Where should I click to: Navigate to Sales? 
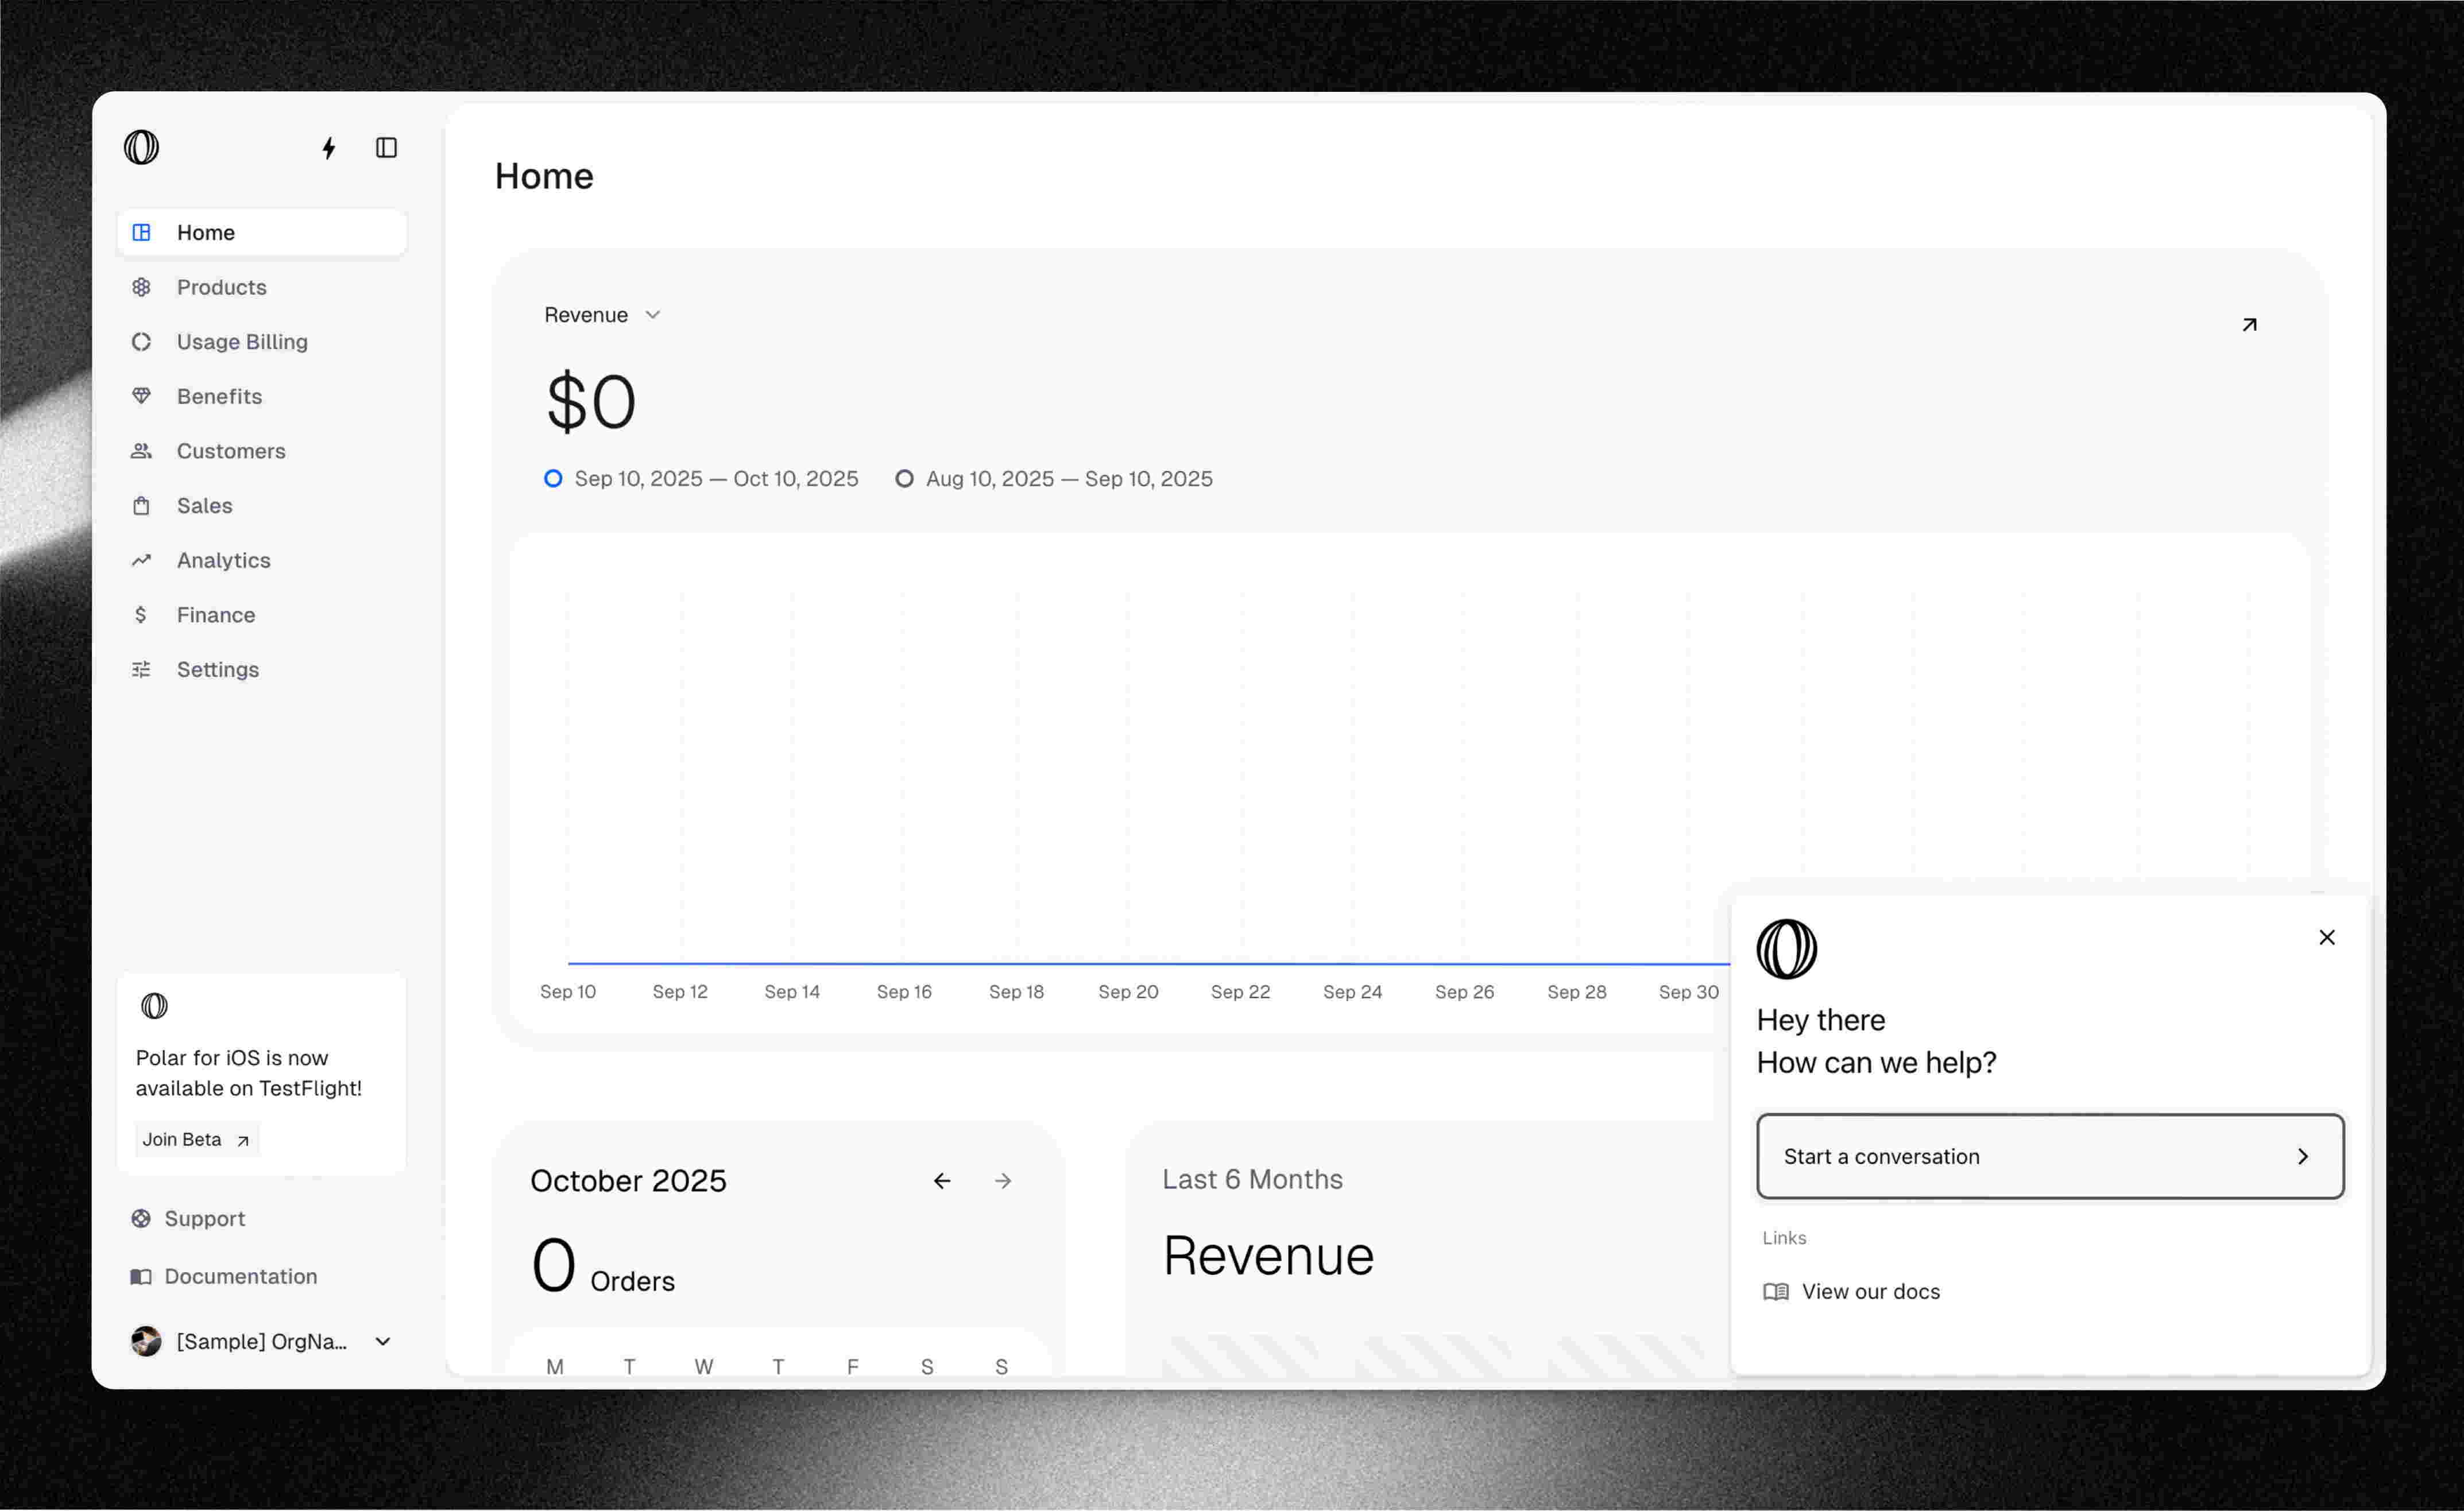point(204,506)
